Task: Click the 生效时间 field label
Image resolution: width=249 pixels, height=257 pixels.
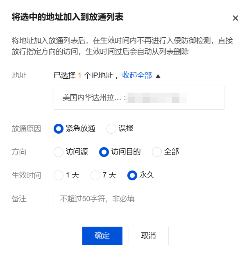Action: [x=26, y=175]
